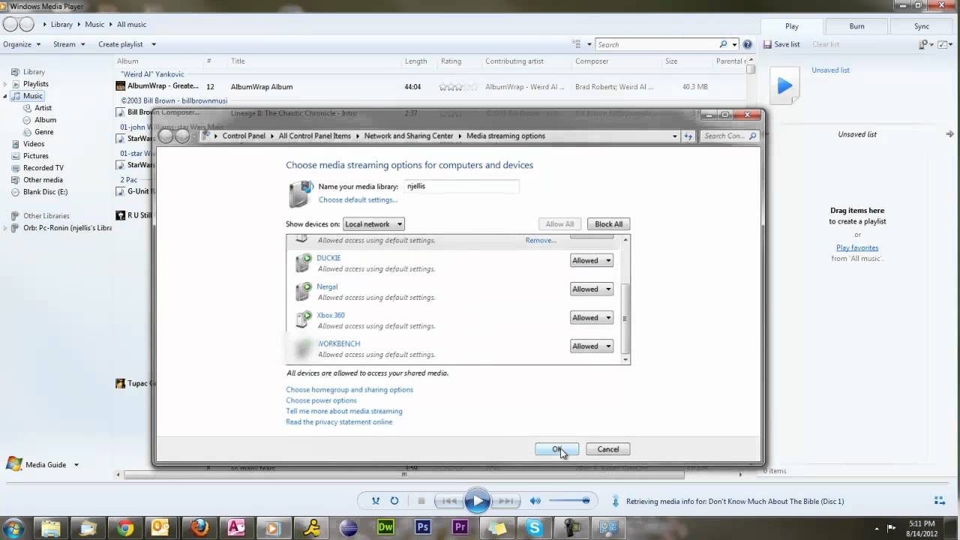
Task: Click the Save list icon button
Action: coord(781,44)
